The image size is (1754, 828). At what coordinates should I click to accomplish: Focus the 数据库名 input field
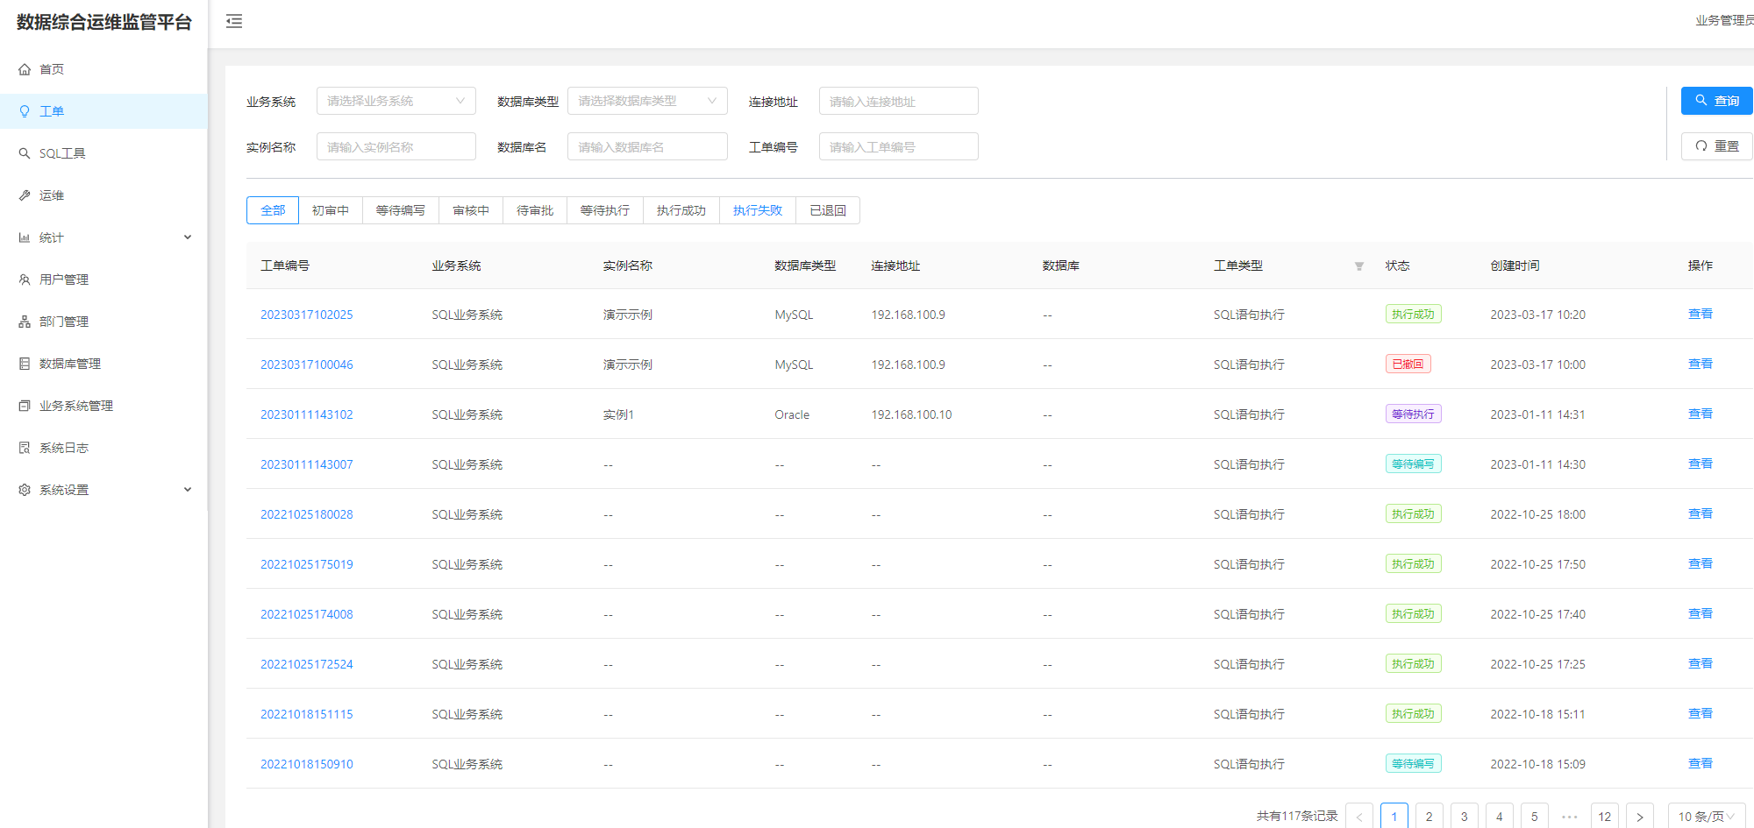(x=647, y=146)
